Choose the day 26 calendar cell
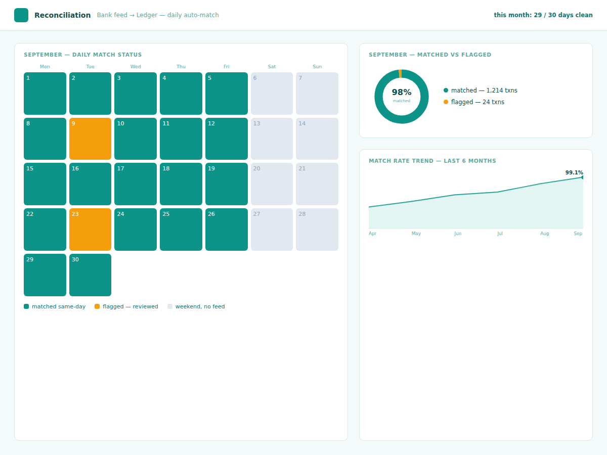This screenshot has height=455, width=607. pyautogui.click(x=227, y=230)
